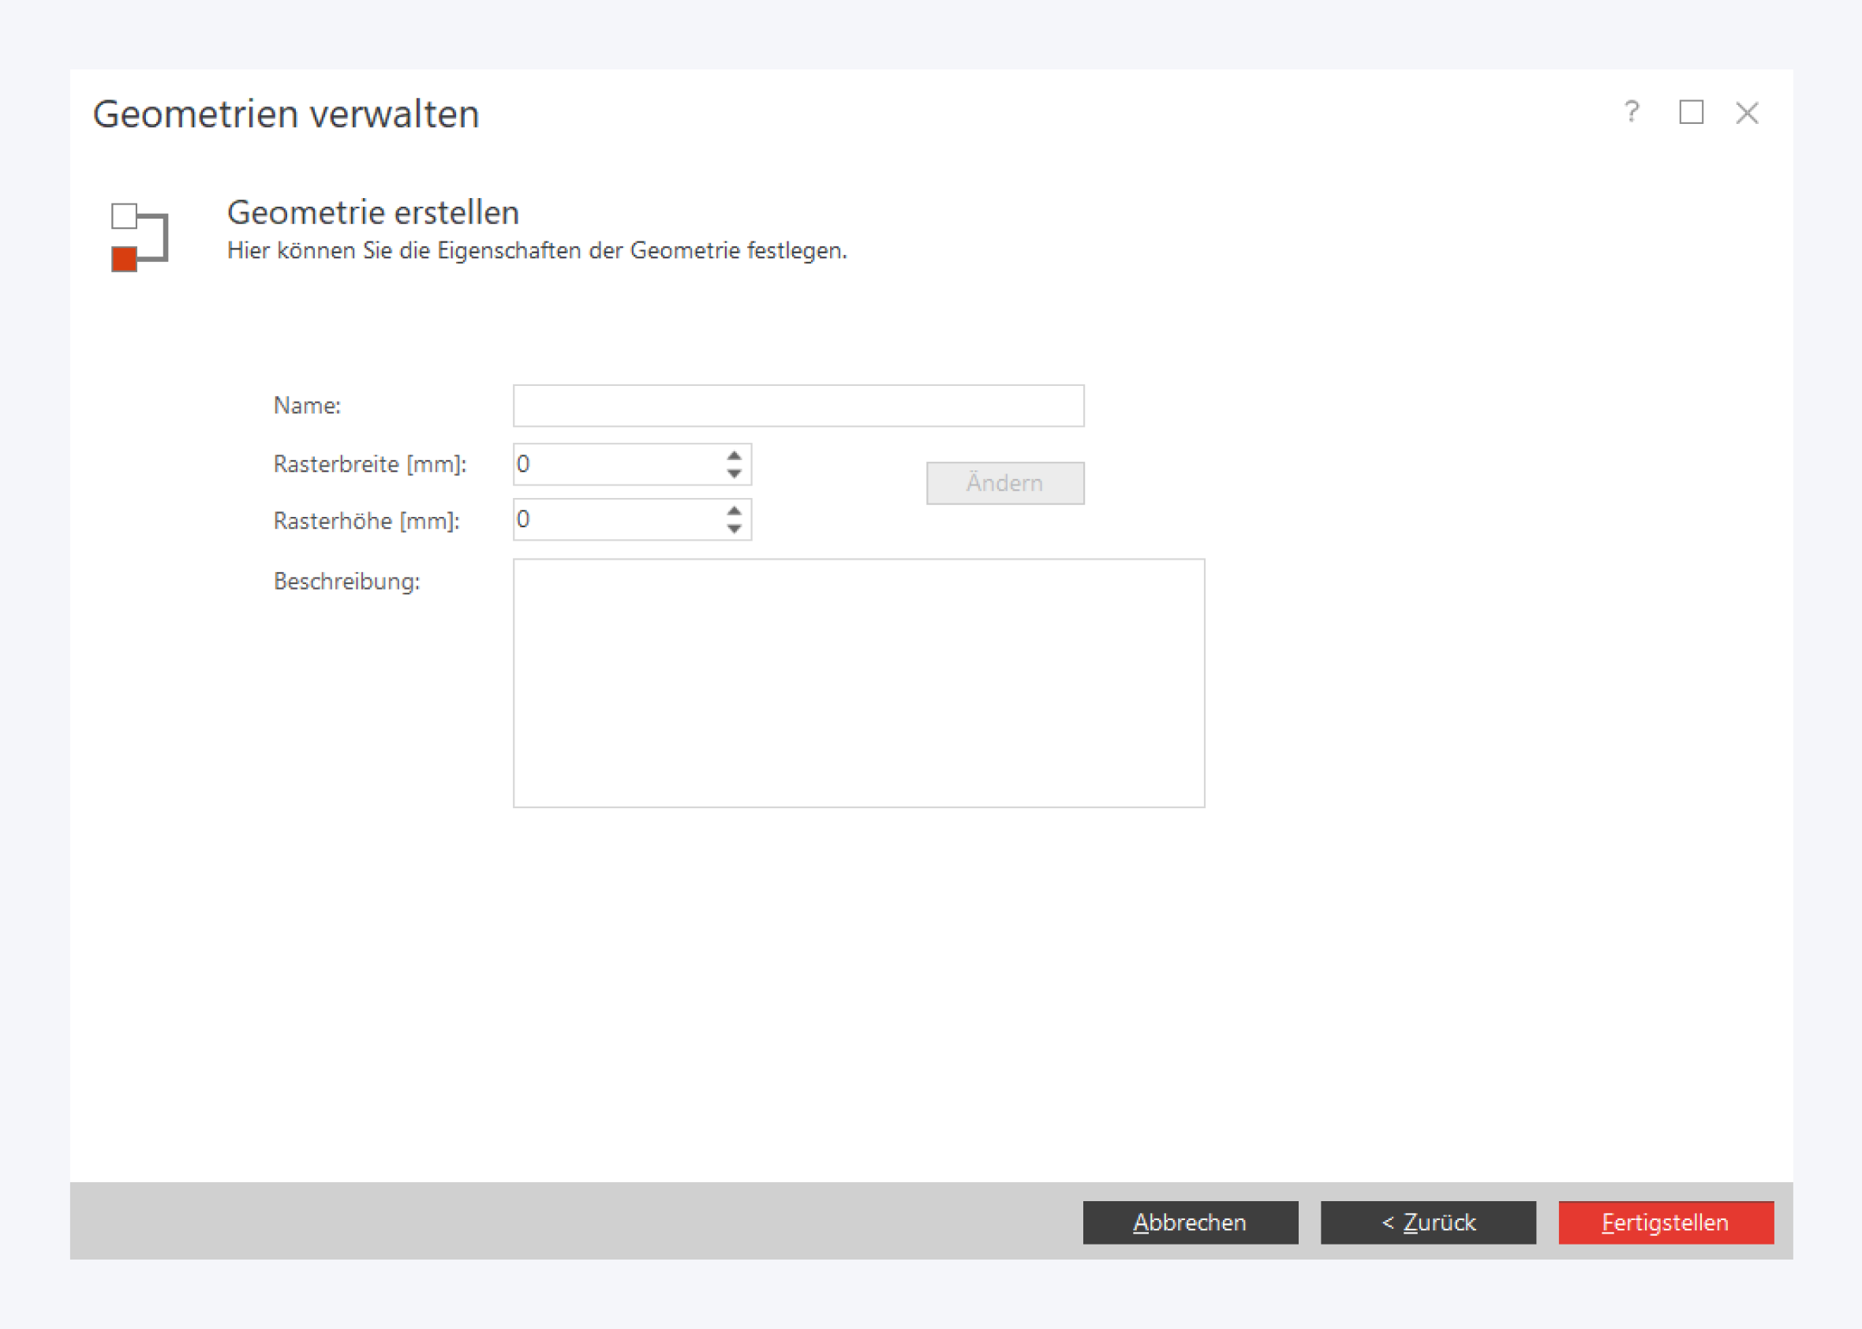
Task: Go back with the Zurück button
Action: [1427, 1222]
